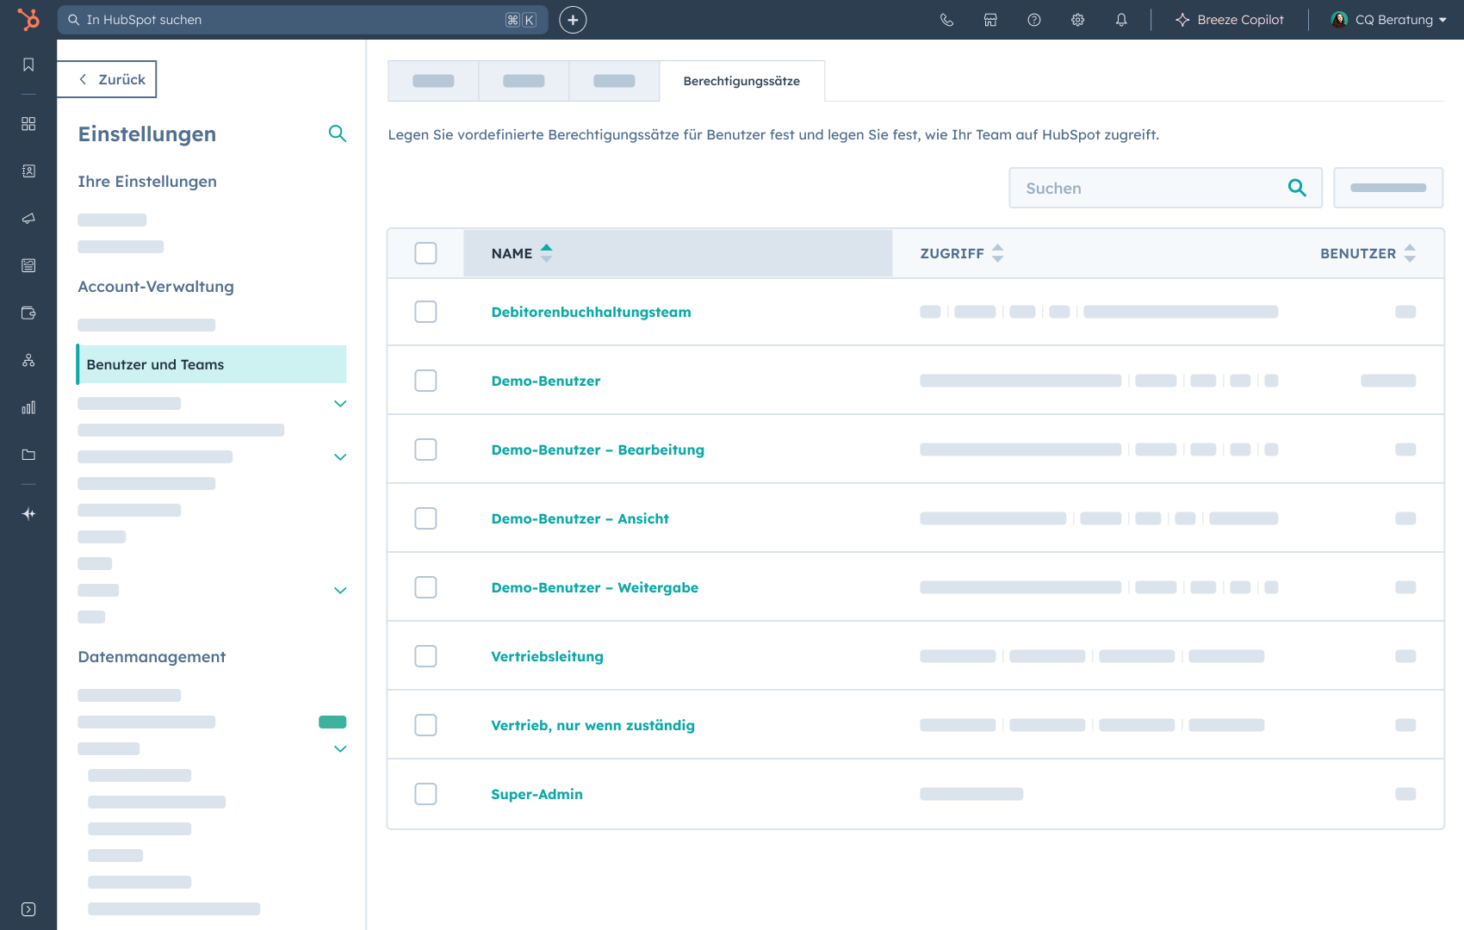Screen dimensions: 1464x930
Task: Open the Vertriebsleitung permission set
Action: point(547,656)
